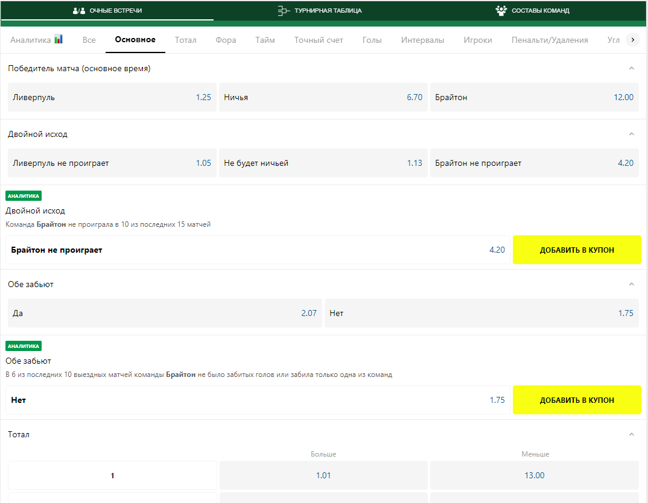The width and height of the screenshot is (648, 503).
Task: Select Обе забьют Да at 2.07
Action: 165,313
